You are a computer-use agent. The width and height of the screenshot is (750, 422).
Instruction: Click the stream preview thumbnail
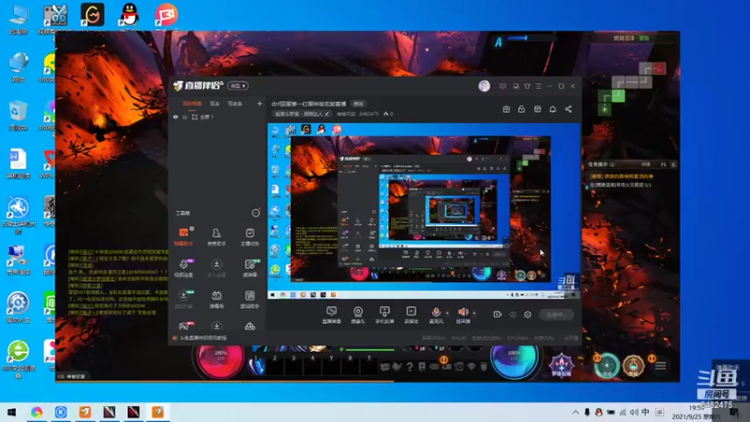pyautogui.click(x=425, y=212)
